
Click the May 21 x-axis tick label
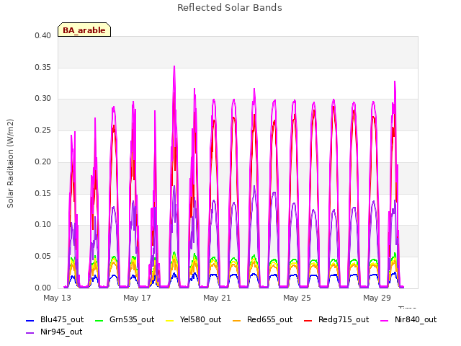[217, 298]
